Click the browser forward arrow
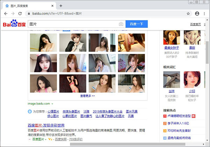Screen dimensions: 210x147 point(13,14)
